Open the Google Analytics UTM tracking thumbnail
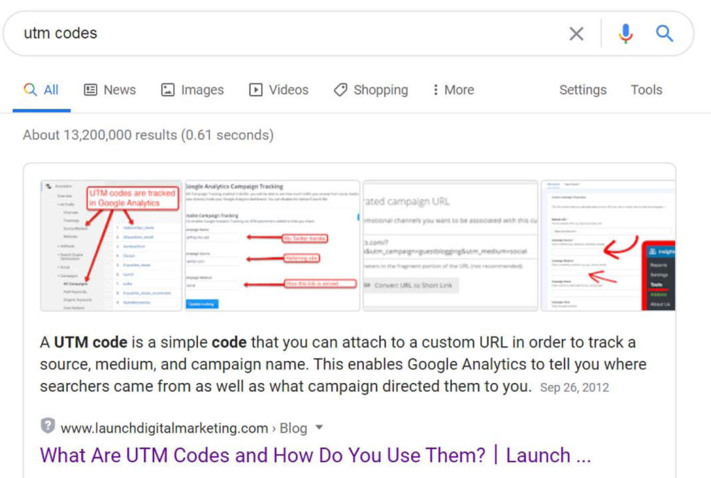This screenshot has height=478, width=711. tap(110, 246)
